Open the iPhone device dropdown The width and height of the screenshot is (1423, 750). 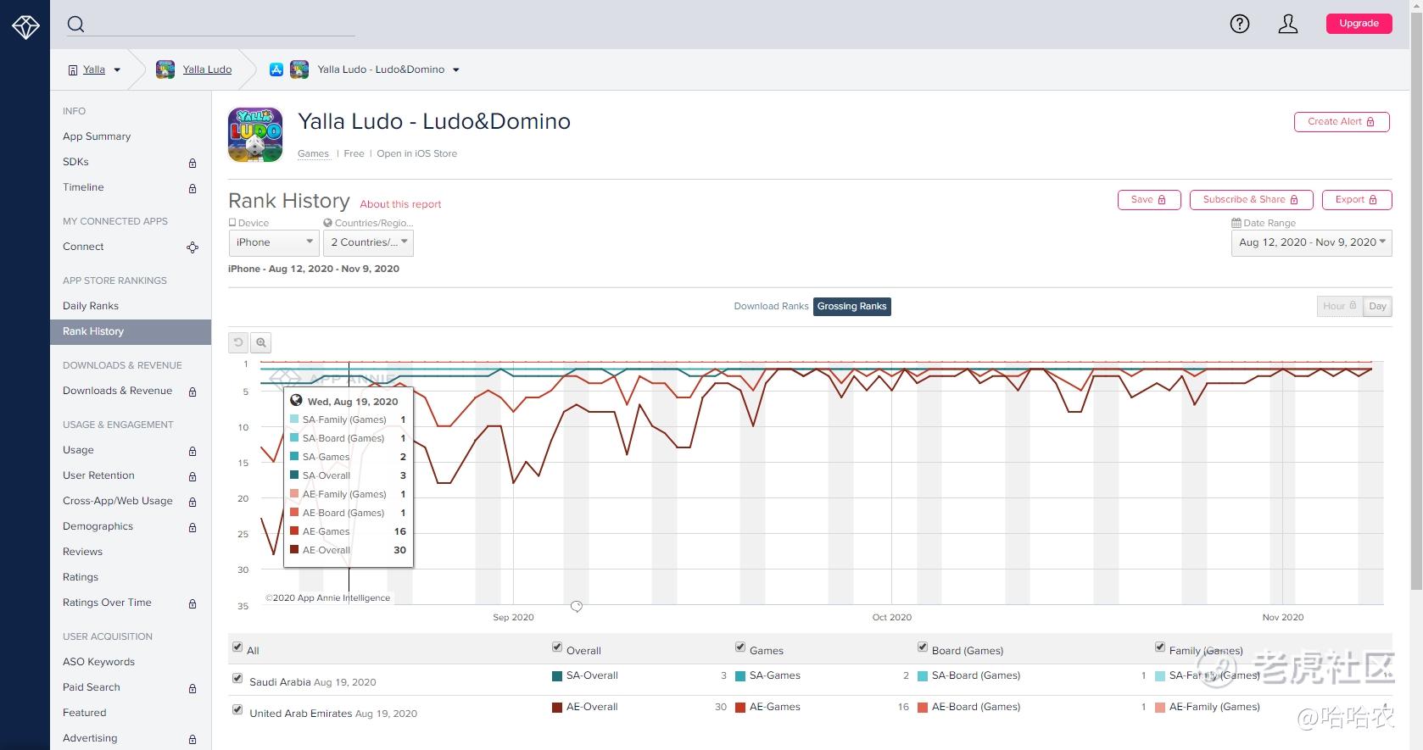[x=274, y=242]
